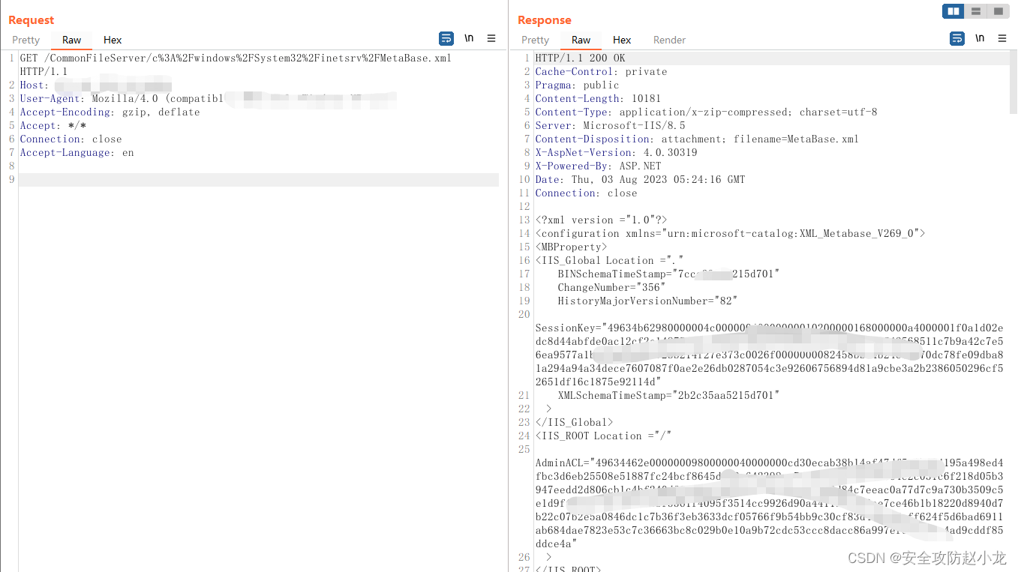Click the SessionKey value text
The height and width of the screenshot is (572, 1018).
tap(769, 355)
